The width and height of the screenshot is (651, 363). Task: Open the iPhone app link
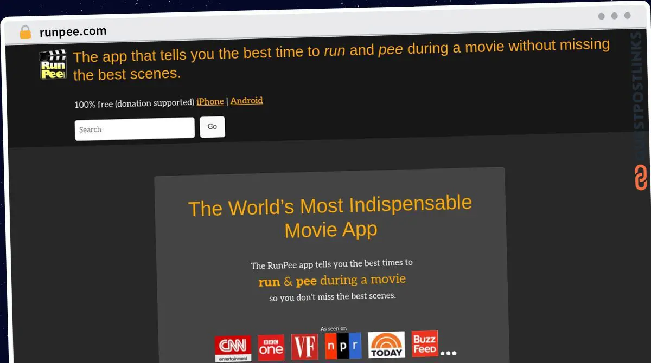point(210,102)
